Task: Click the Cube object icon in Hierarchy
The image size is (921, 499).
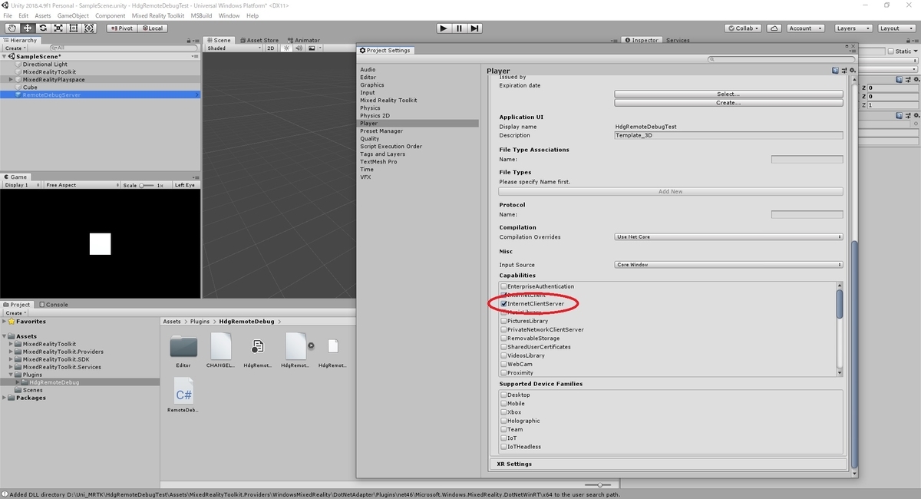Action: tap(18, 88)
